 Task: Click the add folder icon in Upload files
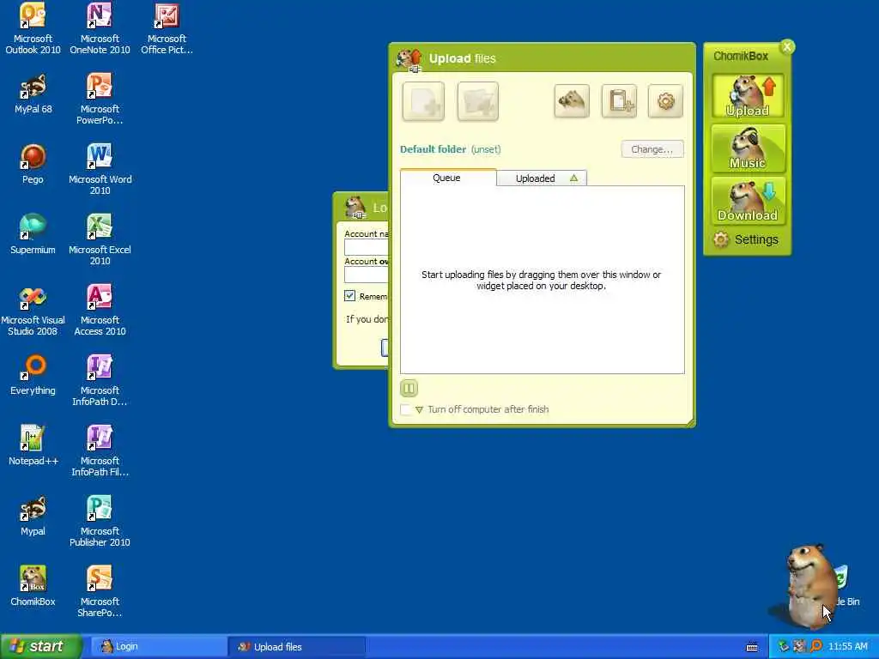(x=477, y=101)
